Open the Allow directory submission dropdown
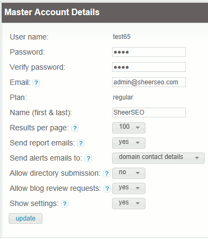208x239 pixels. 129,173
